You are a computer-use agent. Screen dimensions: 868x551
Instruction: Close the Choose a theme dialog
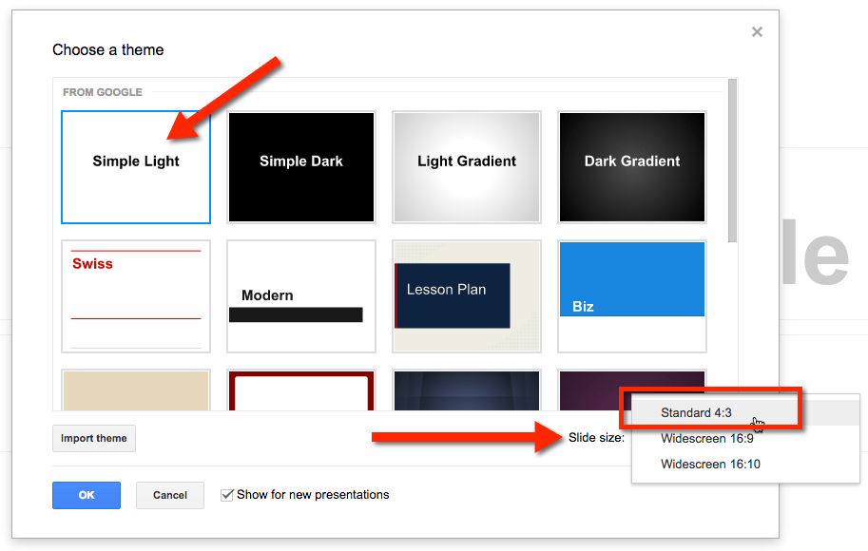(x=757, y=32)
